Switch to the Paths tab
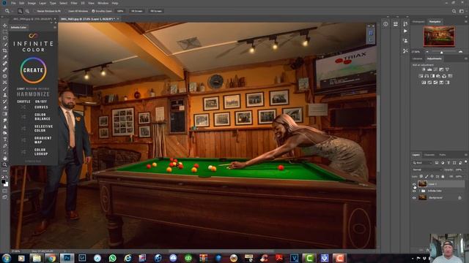 (443, 155)
